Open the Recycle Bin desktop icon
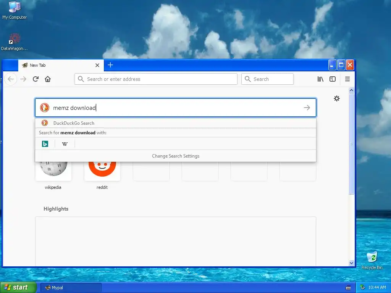Screen dimensions: 391x293 (372, 260)
